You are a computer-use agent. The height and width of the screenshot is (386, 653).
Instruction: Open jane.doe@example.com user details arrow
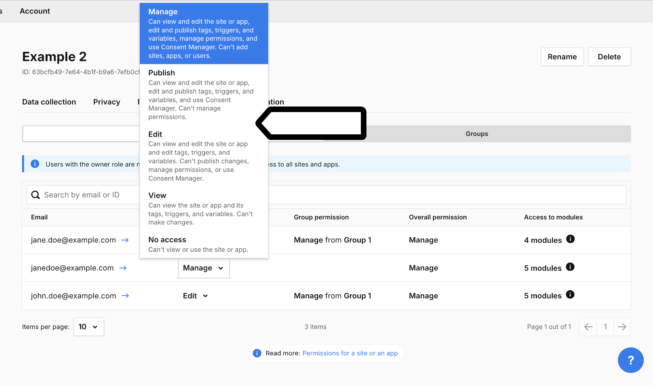pyautogui.click(x=125, y=240)
